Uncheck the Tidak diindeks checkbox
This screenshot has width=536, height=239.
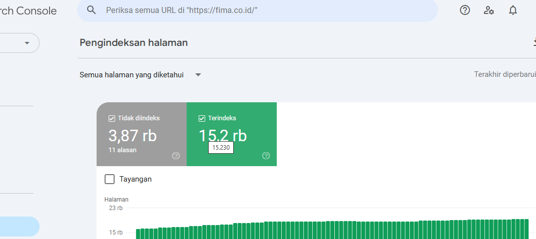112,118
